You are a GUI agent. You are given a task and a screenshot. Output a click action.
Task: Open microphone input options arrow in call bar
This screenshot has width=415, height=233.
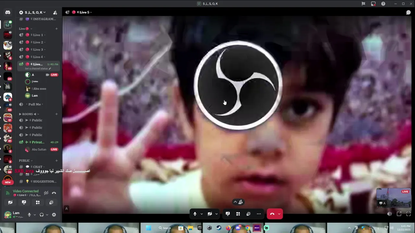pos(202,214)
